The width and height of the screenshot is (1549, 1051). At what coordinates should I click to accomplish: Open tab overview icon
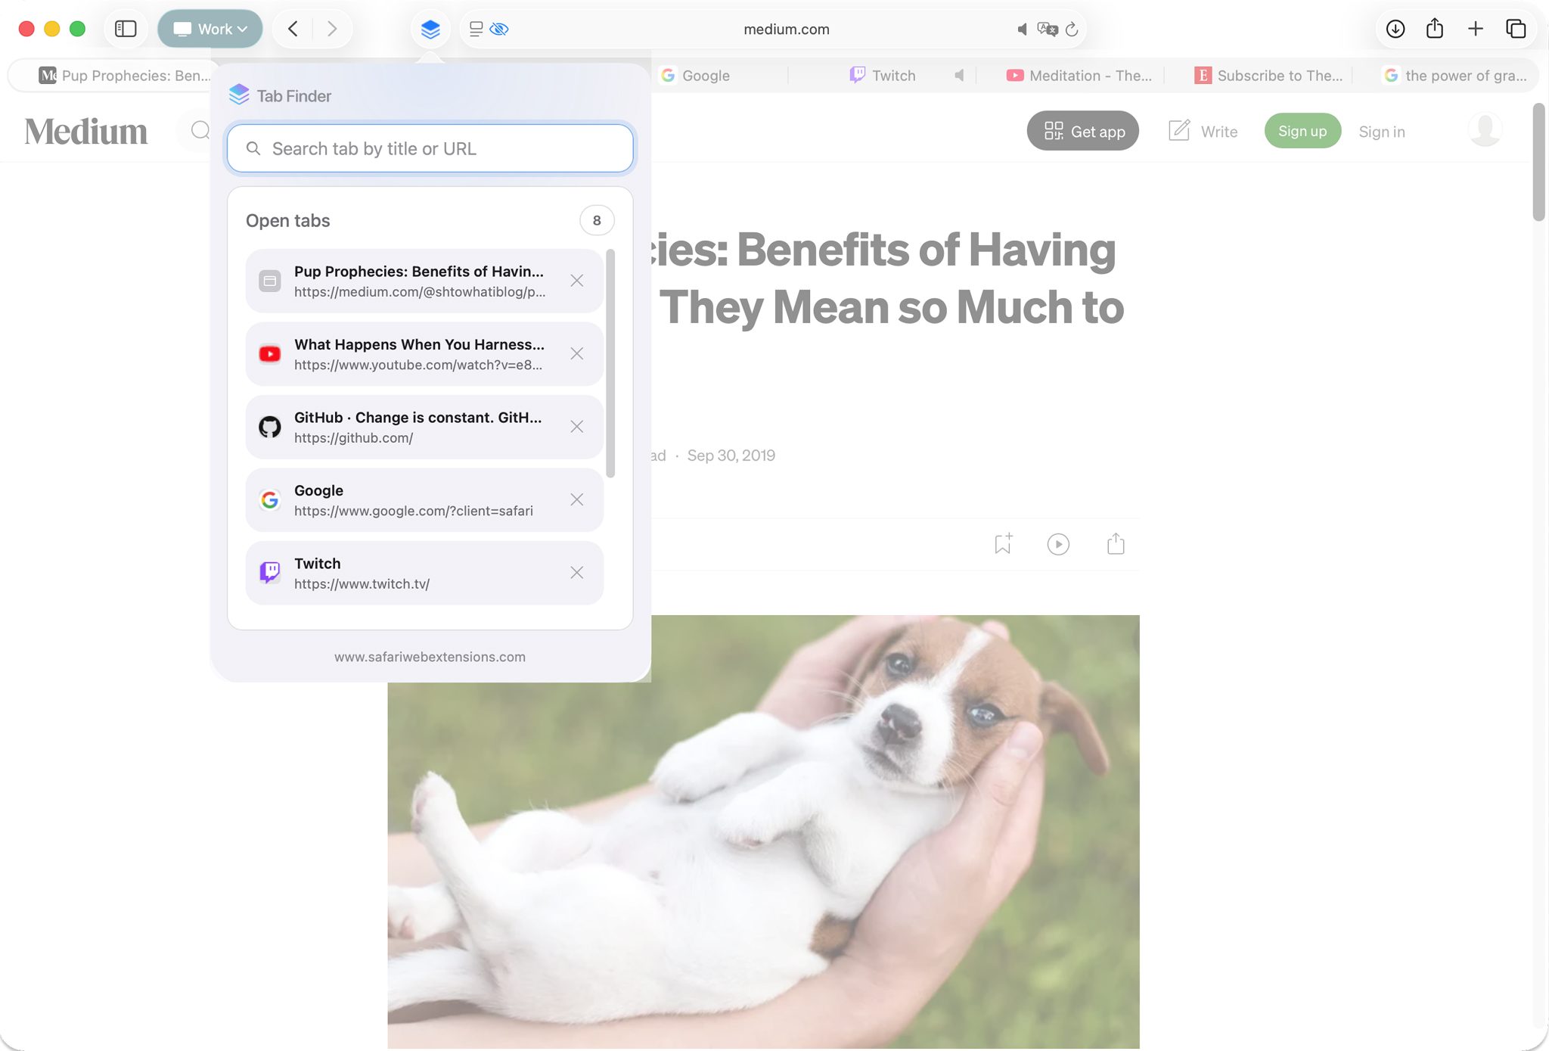(x=1516, y=29)
